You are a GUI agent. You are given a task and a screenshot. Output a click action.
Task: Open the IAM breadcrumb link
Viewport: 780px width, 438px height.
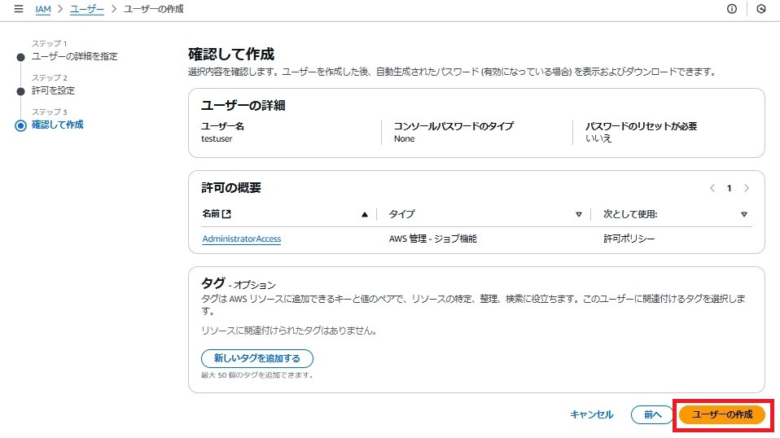[x=43, y=9]
